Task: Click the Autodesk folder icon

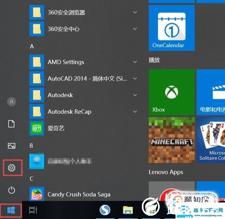Action: pyautogui.click(x=37, y=95)
